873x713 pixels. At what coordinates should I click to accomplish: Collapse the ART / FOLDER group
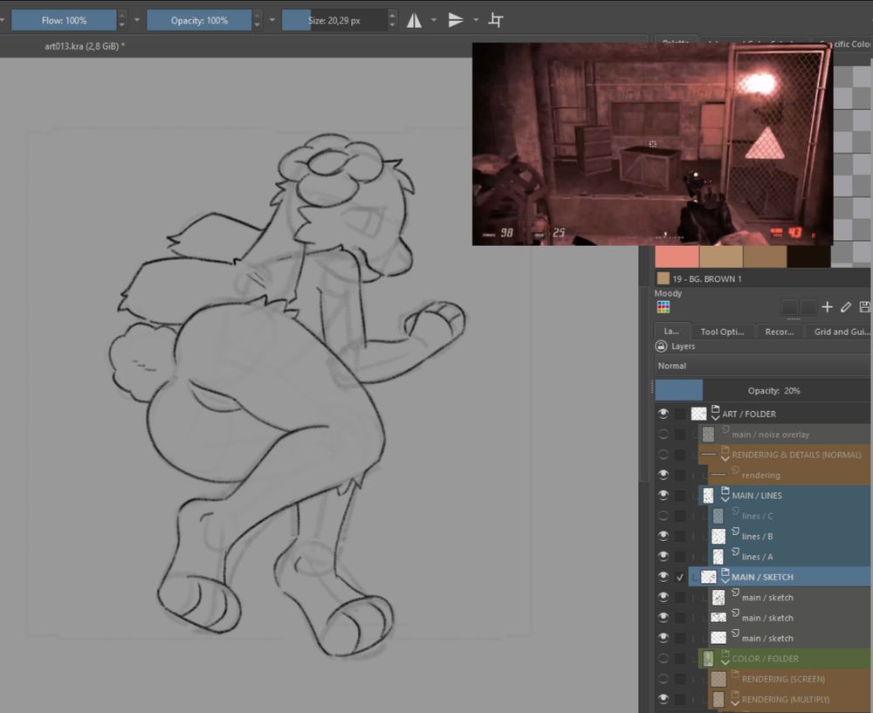coord(716,417)
